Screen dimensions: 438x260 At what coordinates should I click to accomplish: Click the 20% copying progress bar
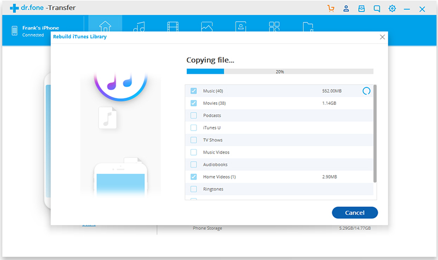(280, 72)
